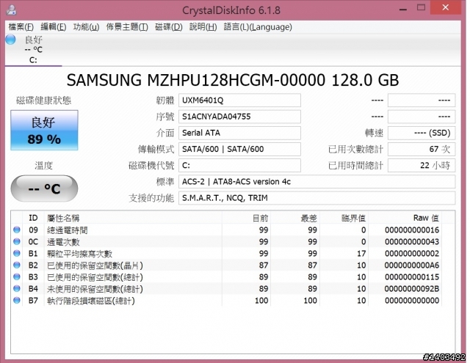Click the interface field Serial ATA

click(239, 133)
